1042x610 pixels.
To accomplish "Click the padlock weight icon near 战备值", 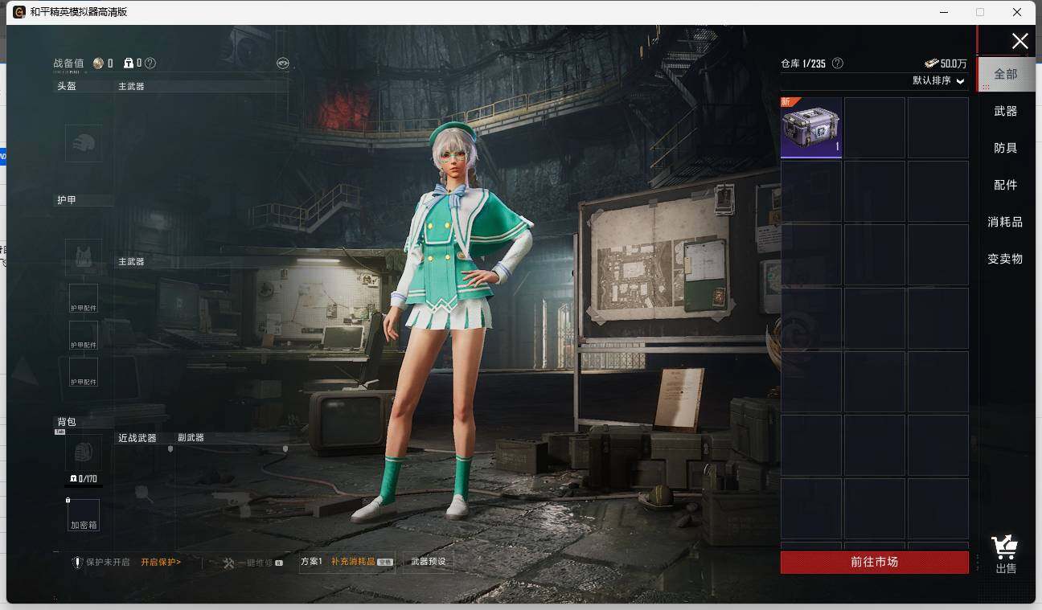I will [129, 63].
